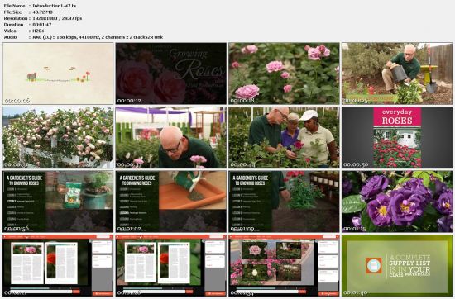
Task: Open the everyday ROSES book cover frame
Action: tap(397, 138)
